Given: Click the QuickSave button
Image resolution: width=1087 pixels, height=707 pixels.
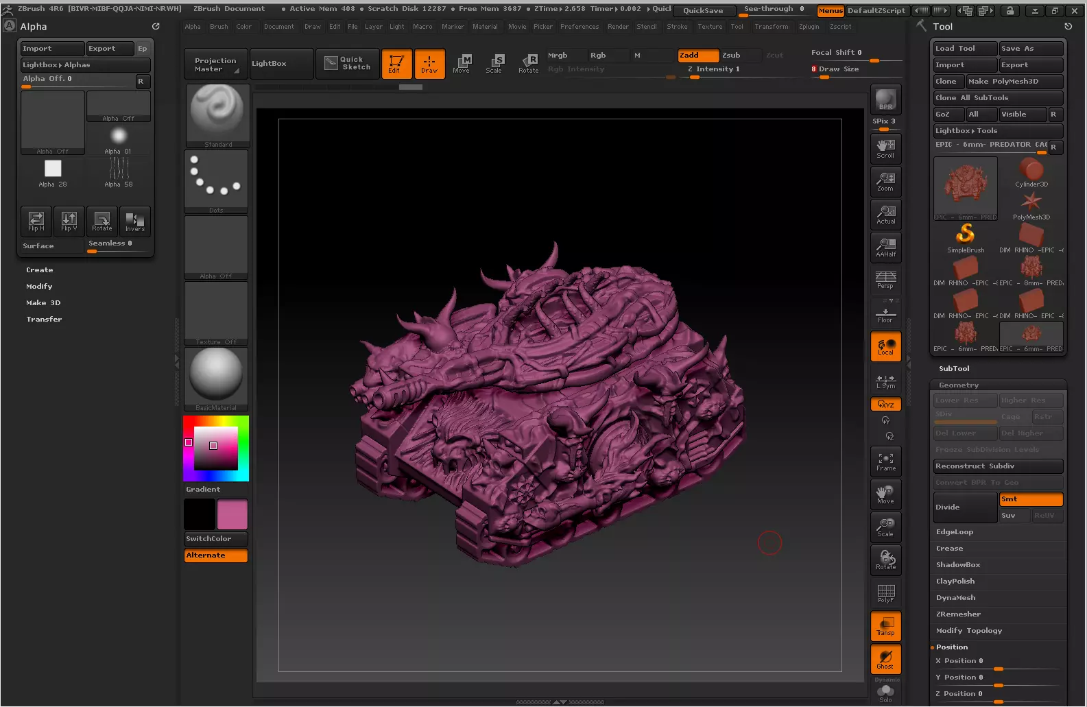Looking at the screenshot, I should tap(703, 10).
